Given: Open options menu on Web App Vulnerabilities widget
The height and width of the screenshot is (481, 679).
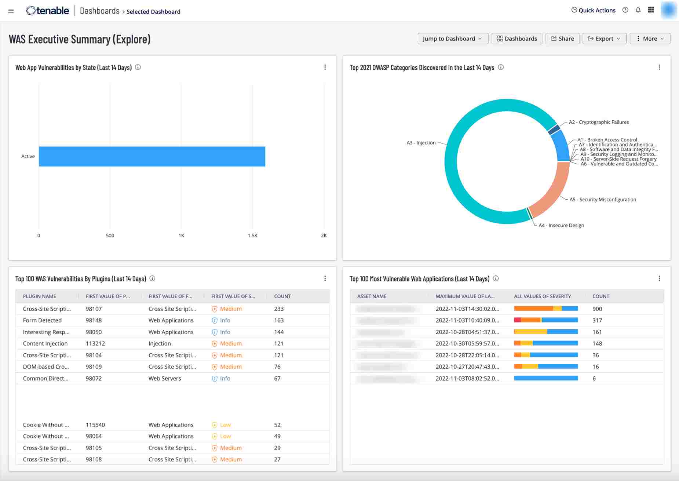Looking at the screenshot, I should pos(325,67).
